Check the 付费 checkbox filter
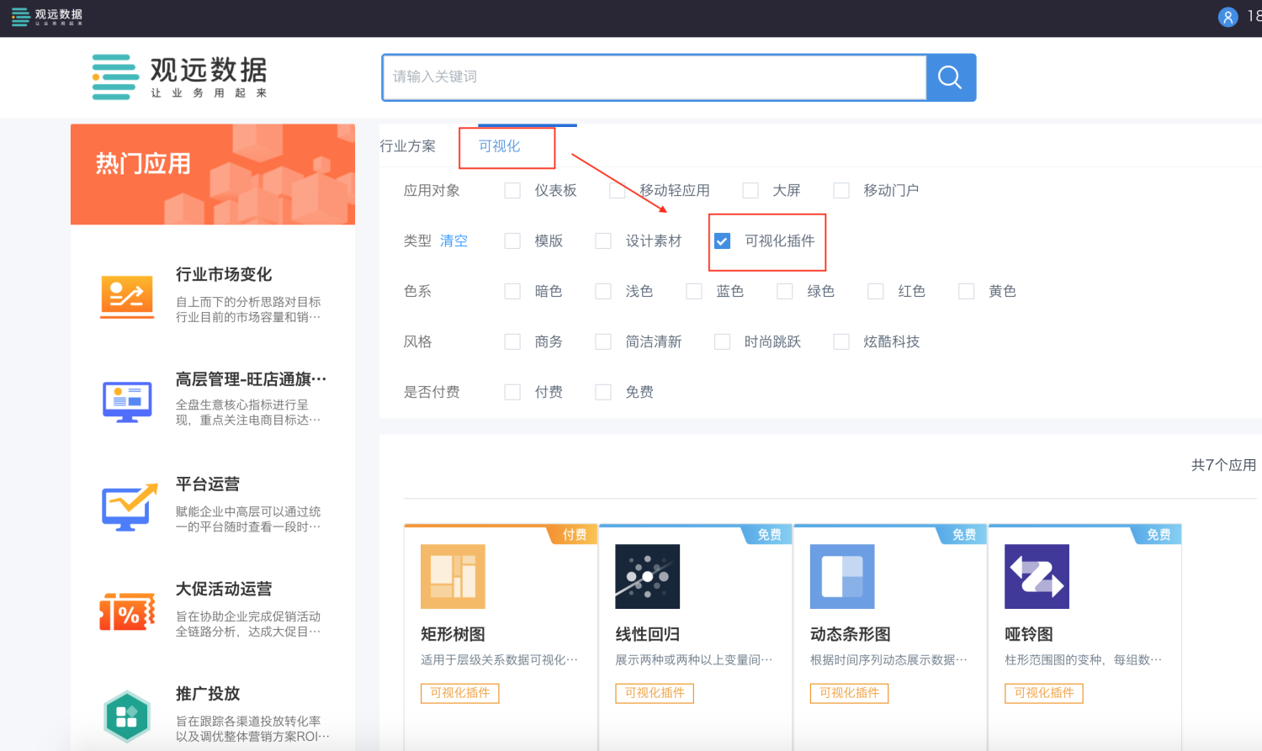The height and width of the screenshot is (751, 1262). [x=512, y=393]
